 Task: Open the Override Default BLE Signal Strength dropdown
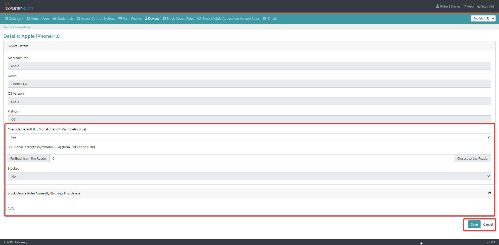(x=249, y=137)
